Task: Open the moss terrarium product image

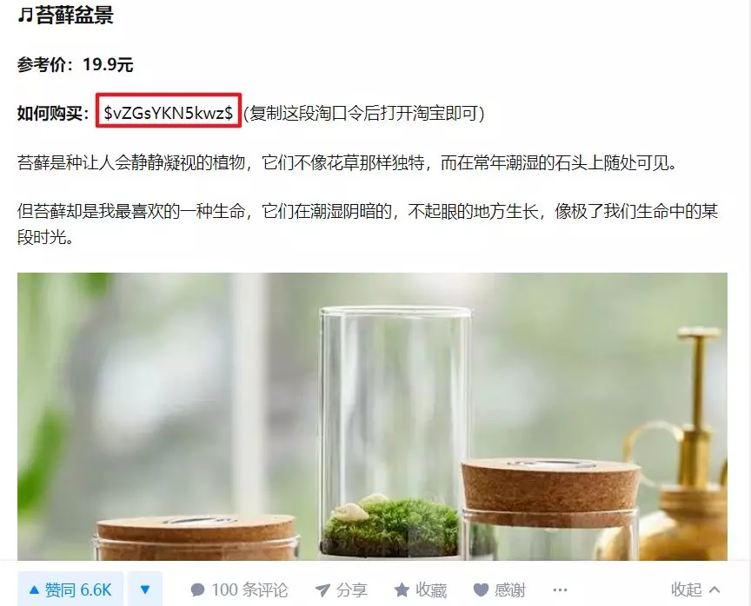Action: click(372, 416)
